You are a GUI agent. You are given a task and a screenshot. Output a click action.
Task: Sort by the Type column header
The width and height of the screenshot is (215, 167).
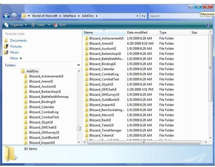(x=174, y=33)
